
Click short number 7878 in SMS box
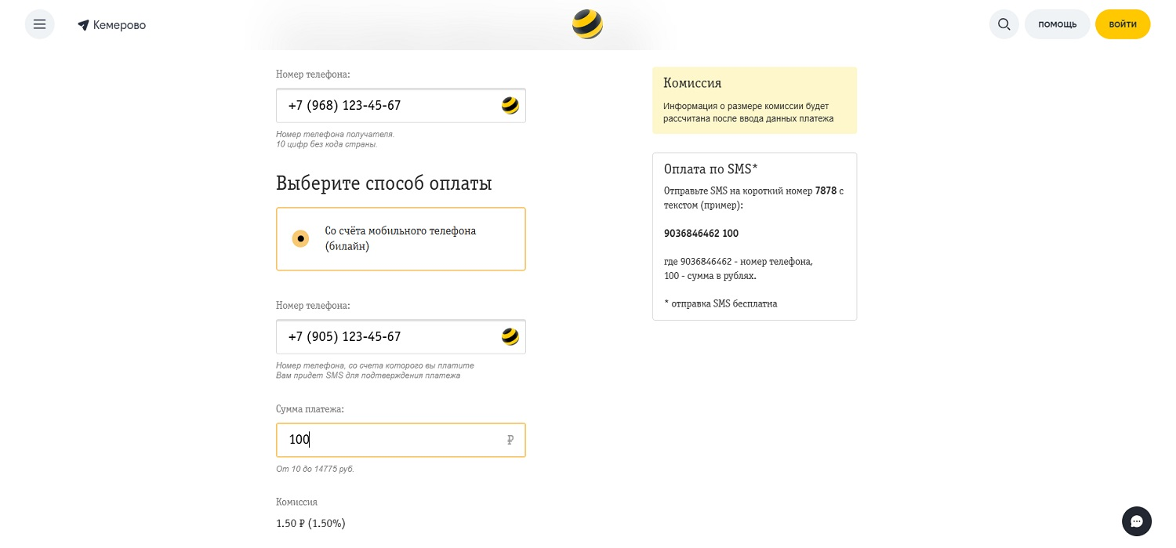tap(826, 191)
